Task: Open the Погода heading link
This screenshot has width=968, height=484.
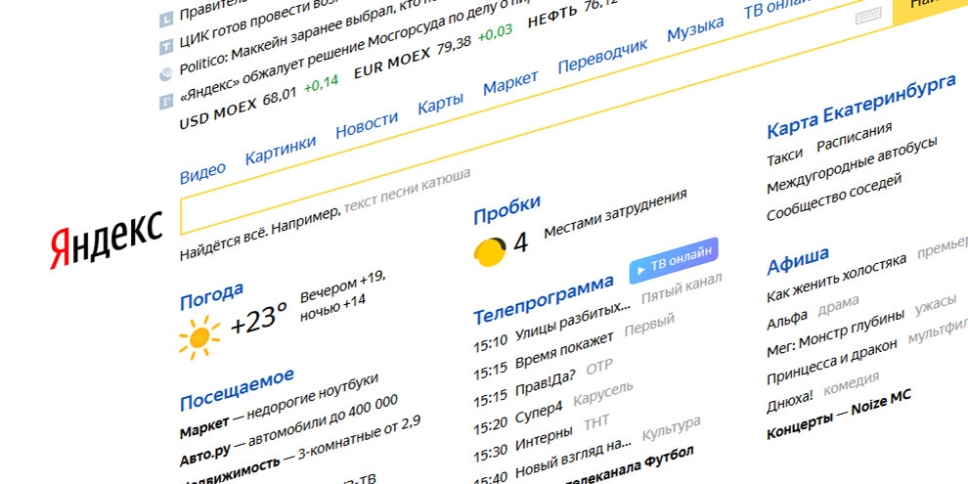Action: click(211, 296)
